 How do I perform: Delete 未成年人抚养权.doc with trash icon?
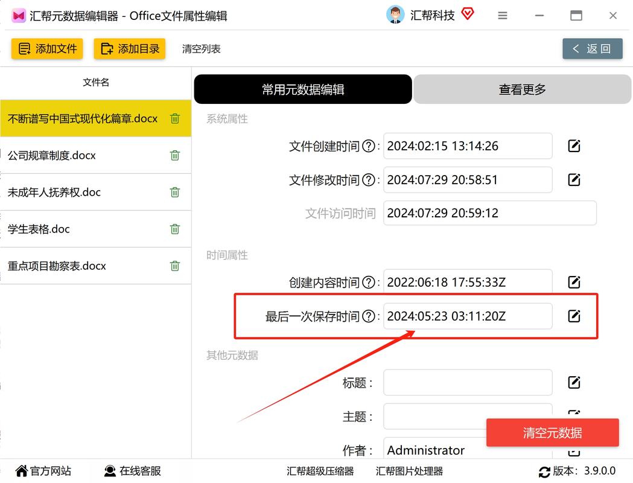[x=175, y=192]
